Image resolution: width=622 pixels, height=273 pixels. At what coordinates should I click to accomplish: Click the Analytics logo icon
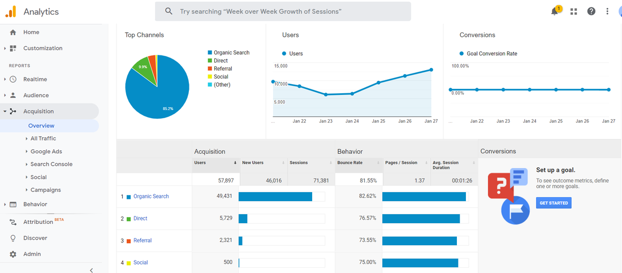pyautogui.click(x=11, y=11)
